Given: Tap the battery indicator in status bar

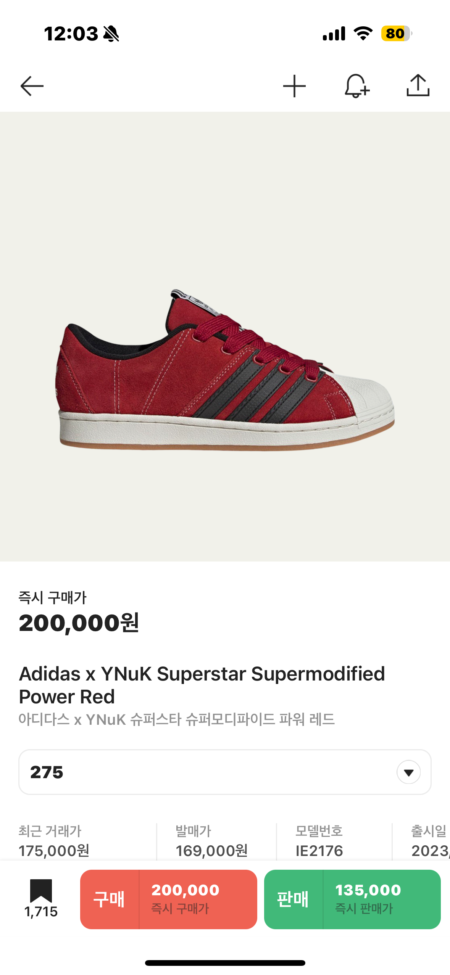Looking at the screenshot, I should (397, 34).
